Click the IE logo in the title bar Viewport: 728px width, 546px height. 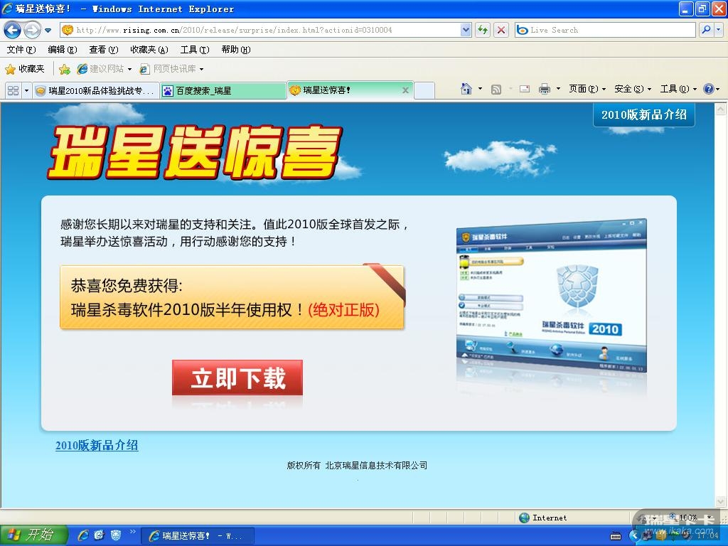tap(7, 9)
